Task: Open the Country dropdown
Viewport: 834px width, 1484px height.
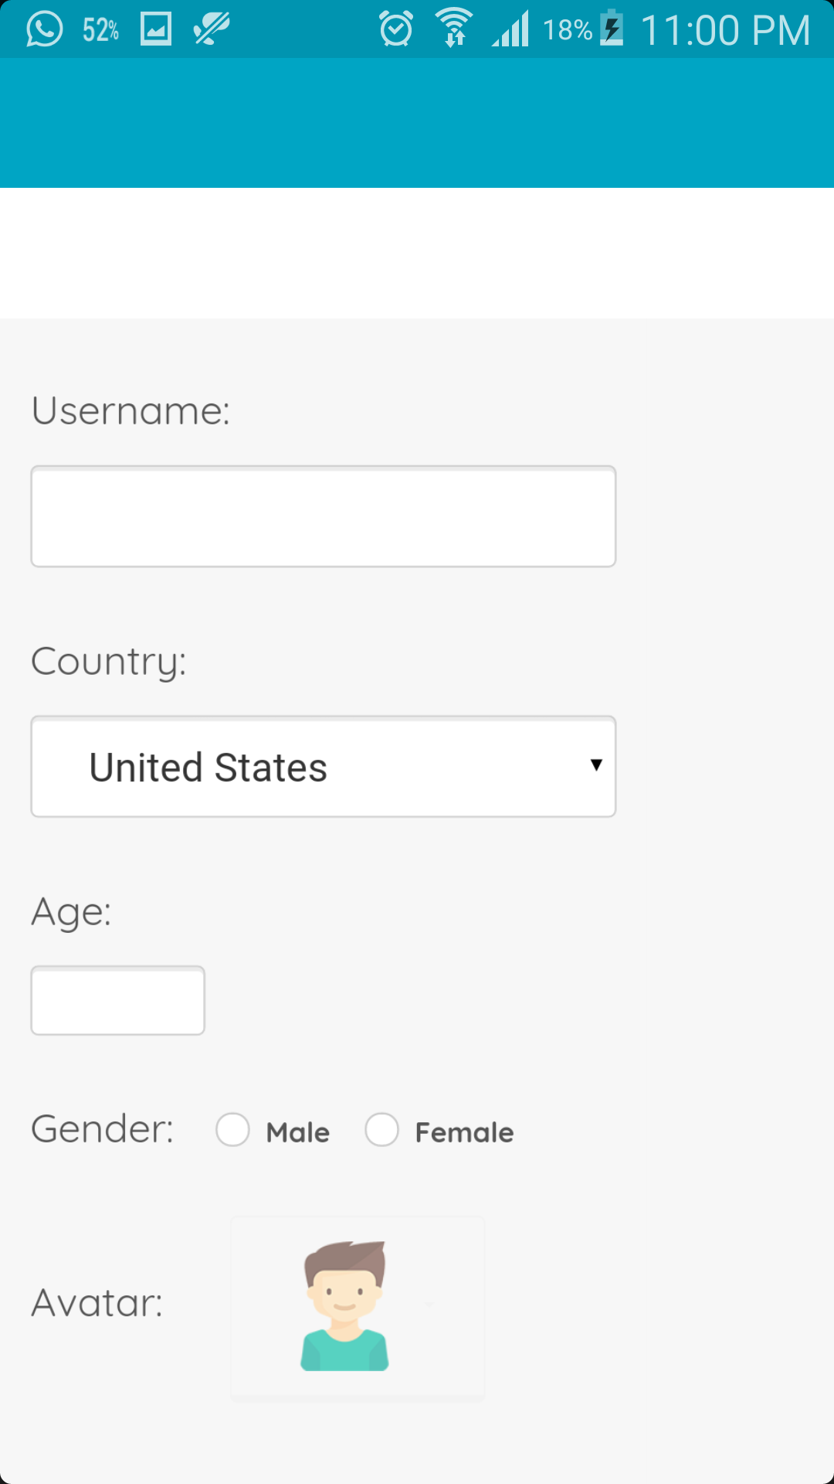Action: 324,767
